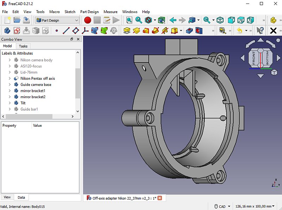The image size is (282, 210).
Task: Select ASI120-focus in the model tree
Action: coord(31,66)
